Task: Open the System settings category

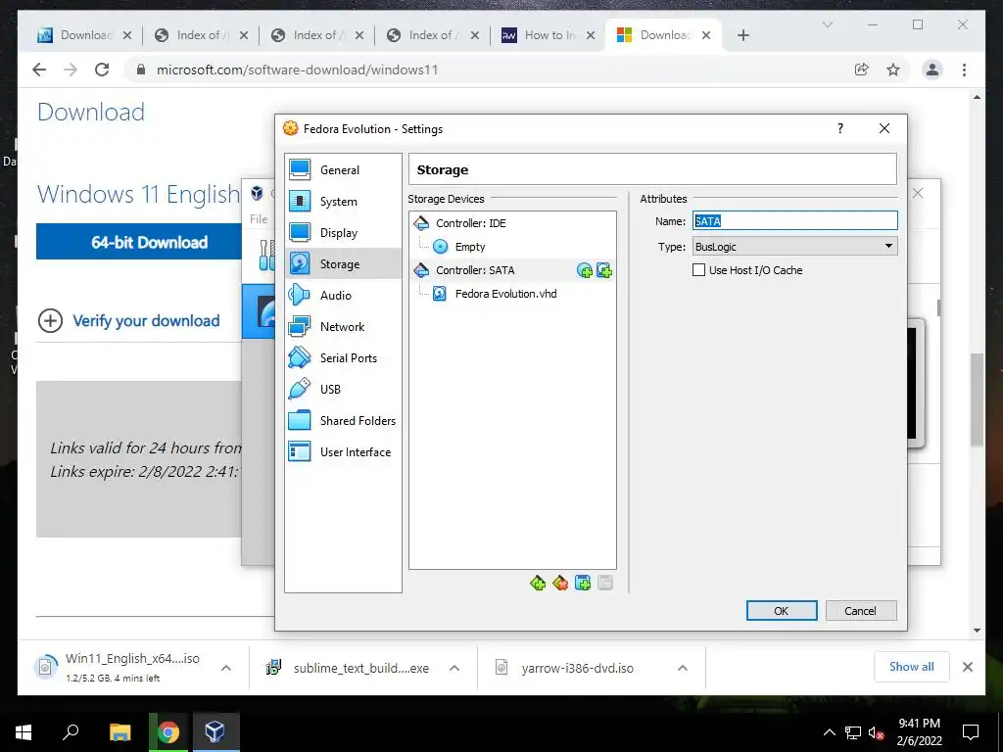Action: [343, 202]
